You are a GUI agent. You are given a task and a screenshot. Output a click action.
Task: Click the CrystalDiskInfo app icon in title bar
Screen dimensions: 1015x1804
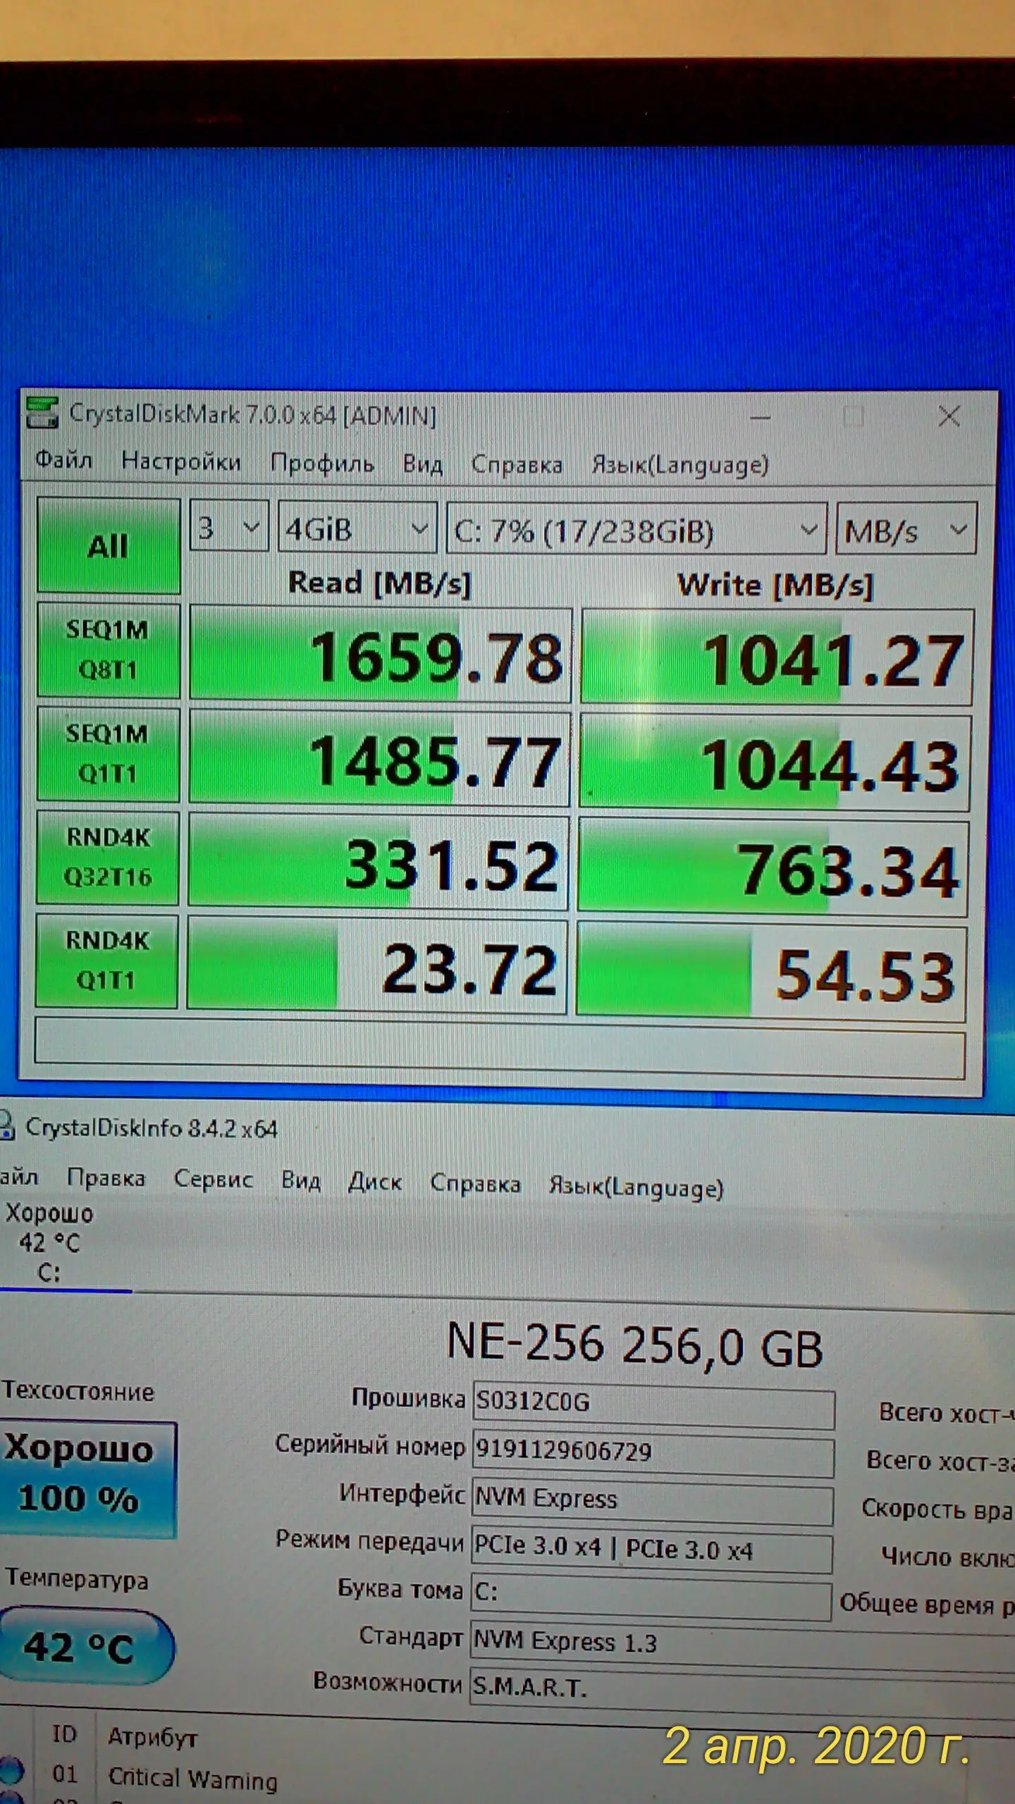pyautogui.click(x=6, y=1125)
